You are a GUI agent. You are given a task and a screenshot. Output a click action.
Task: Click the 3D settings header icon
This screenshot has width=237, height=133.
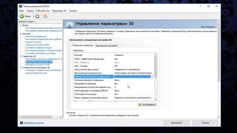coord(70,25)
